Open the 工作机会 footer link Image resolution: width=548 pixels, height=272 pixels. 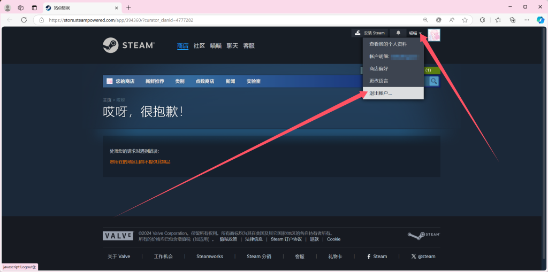click(163, 257)
